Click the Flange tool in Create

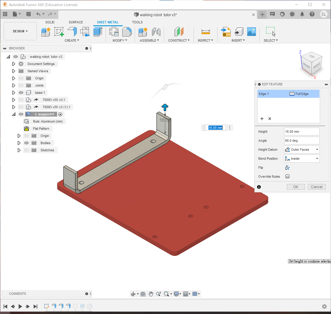pyautogui.click(x=72, y=31)
